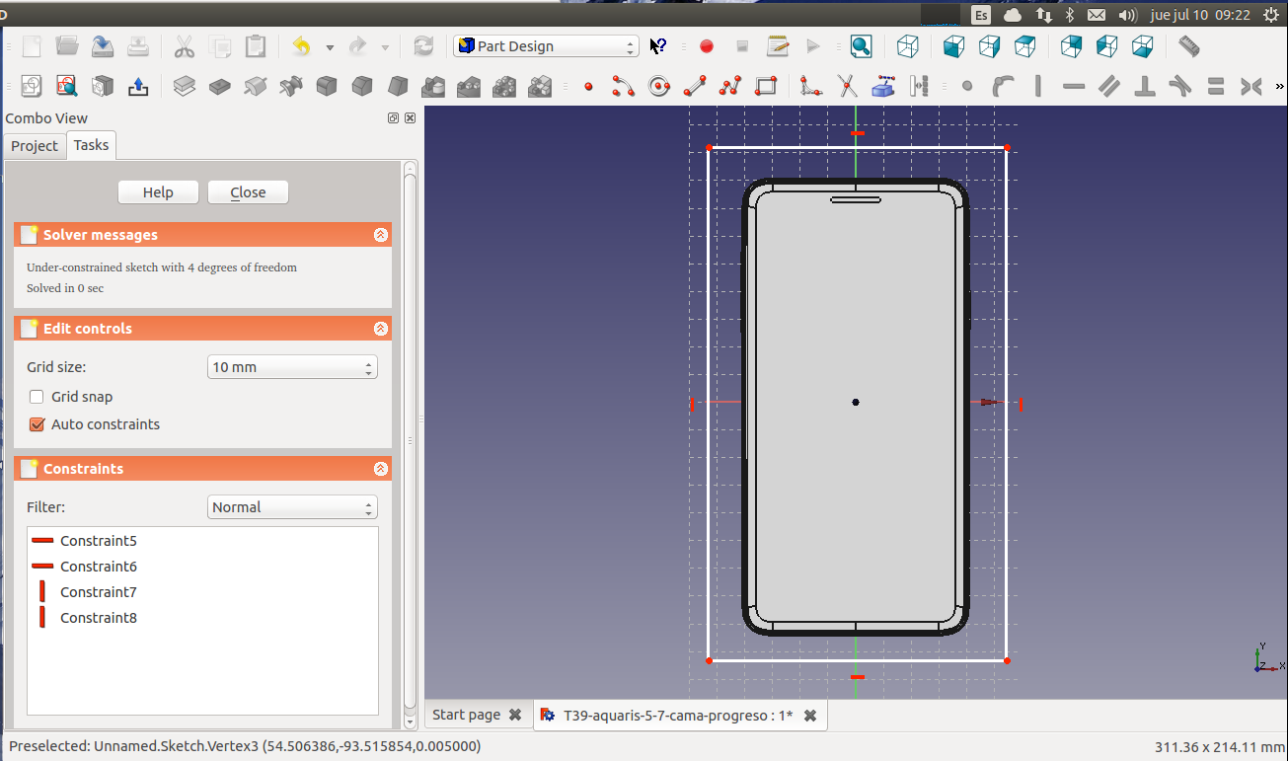Screen dimensions: 1288x761
Task: Select the sketcher Circle tool
Action: [659, 87]
